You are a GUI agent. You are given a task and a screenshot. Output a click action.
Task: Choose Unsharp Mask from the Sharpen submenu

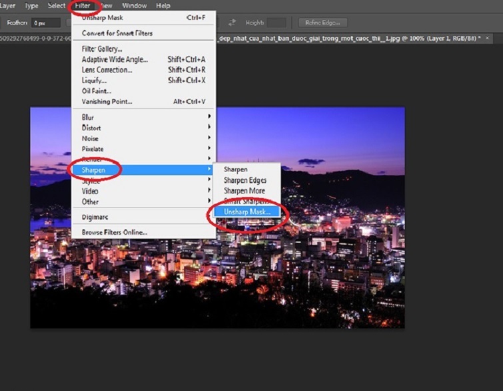(x=247, y=211)
